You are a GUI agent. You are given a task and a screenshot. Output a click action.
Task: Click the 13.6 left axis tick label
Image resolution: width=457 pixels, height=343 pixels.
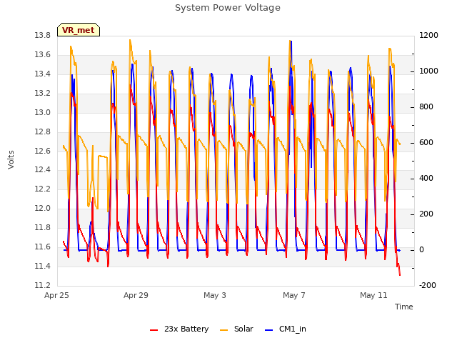click(x=43, y=55)
